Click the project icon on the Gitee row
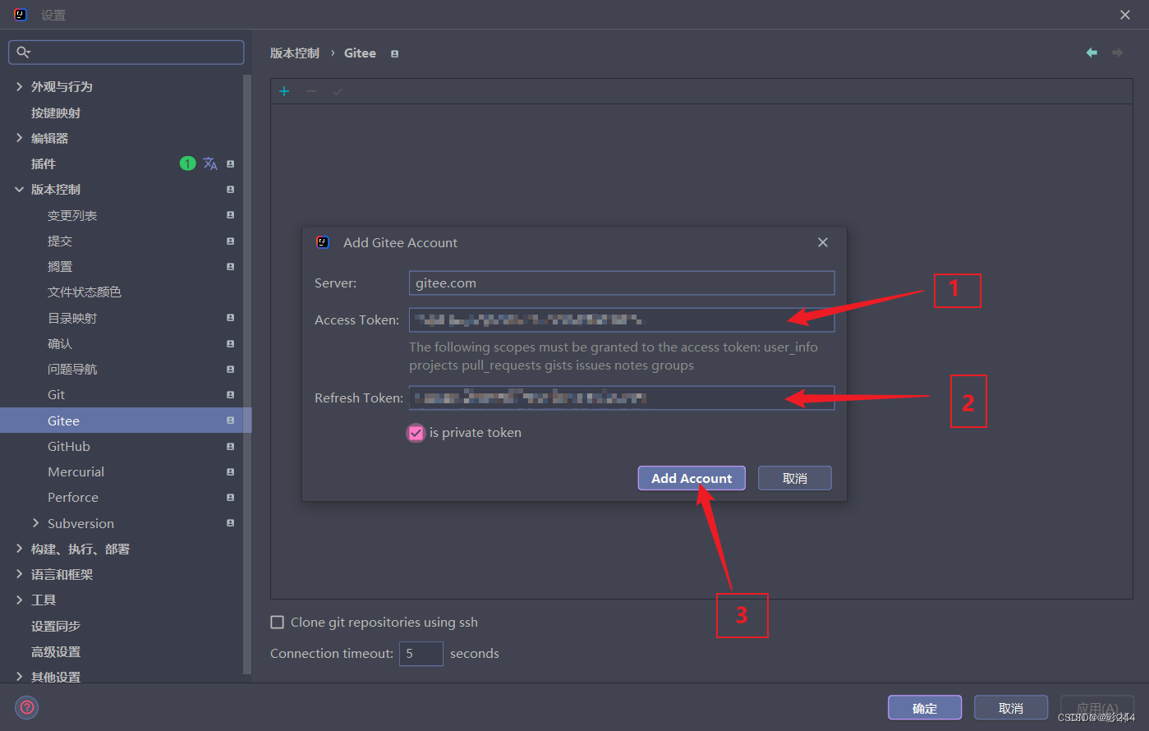The width and height of the screenshot is (1149, 731). click(x=230, y=421)
